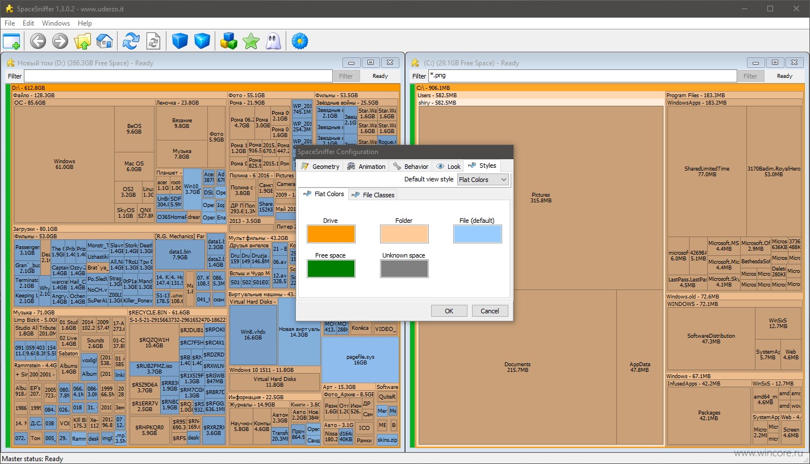Switch to the Animation tab
Screen dimensions: 810x464
click(366, 166)
